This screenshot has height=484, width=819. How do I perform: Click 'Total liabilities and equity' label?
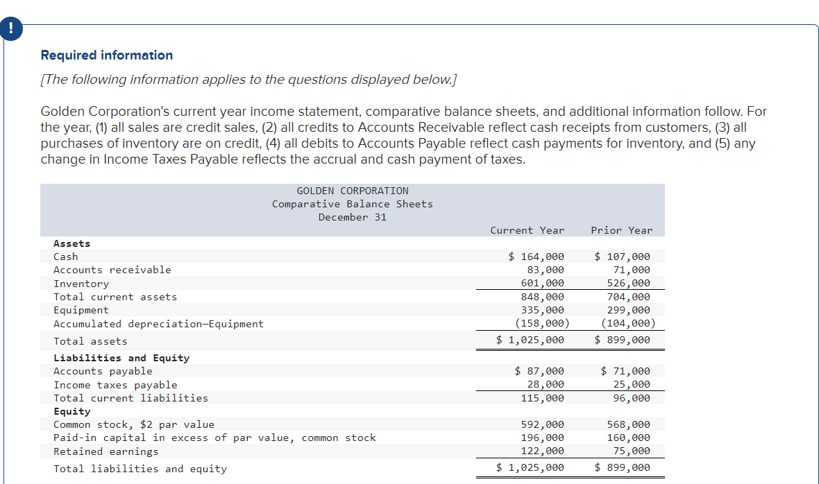click(x=140, y=469)
